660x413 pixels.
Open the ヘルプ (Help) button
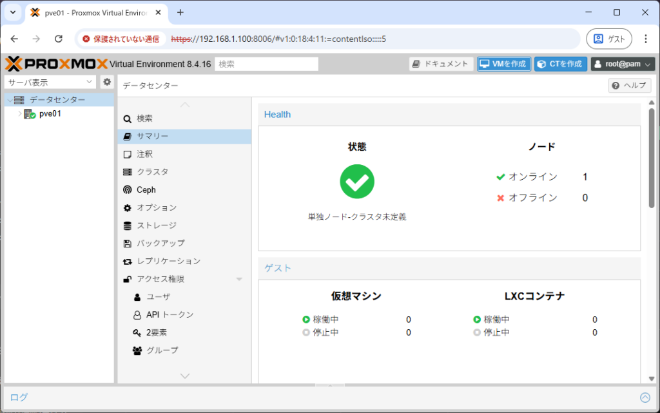tap(629, 85)
